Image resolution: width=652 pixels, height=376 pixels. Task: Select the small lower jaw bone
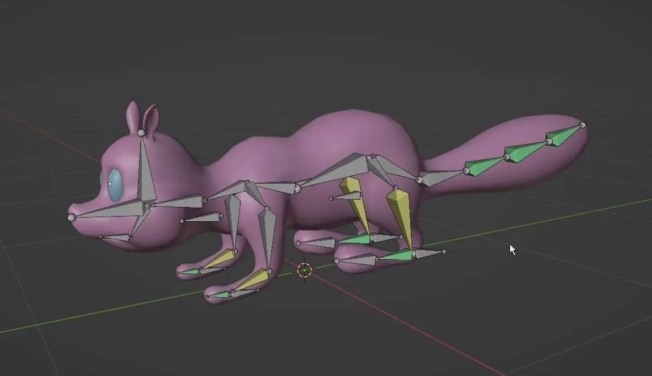[116, 238]
